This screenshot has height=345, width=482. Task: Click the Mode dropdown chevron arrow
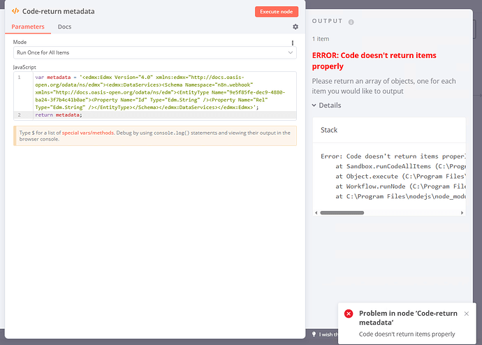291,52
